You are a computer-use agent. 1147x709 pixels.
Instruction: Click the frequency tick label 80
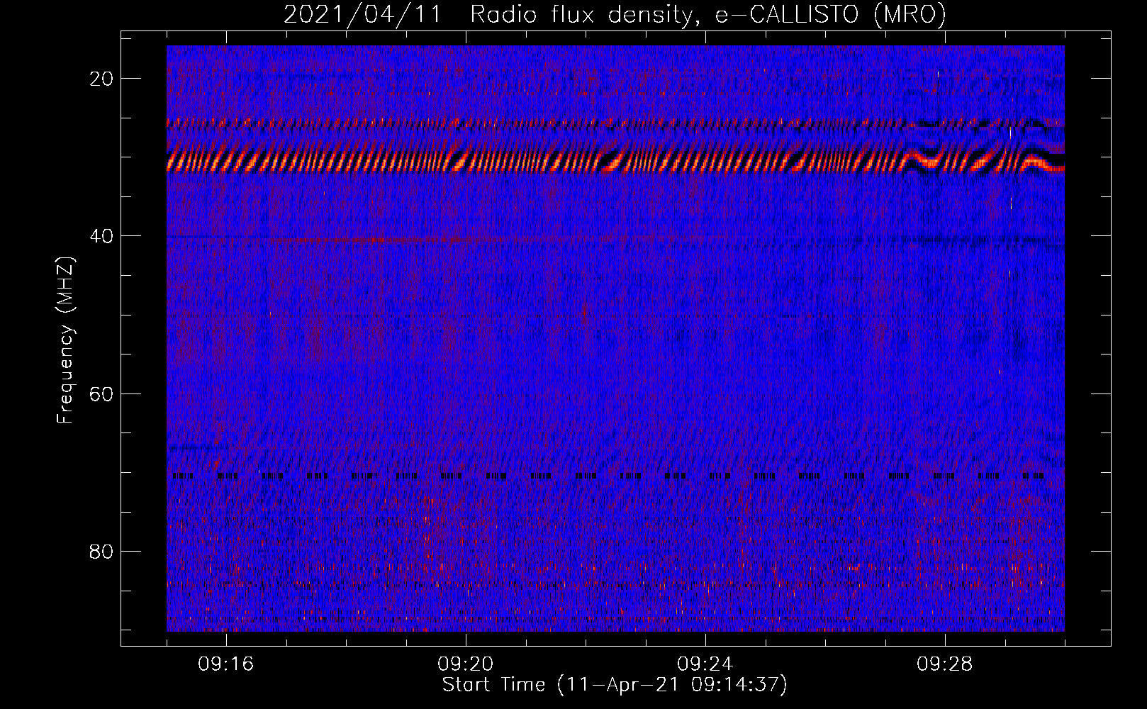102,551
